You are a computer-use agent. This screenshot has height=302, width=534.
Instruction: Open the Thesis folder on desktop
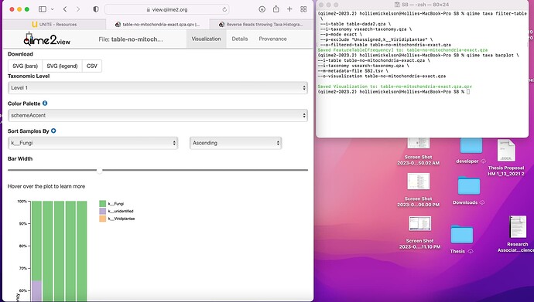point(461,234)
